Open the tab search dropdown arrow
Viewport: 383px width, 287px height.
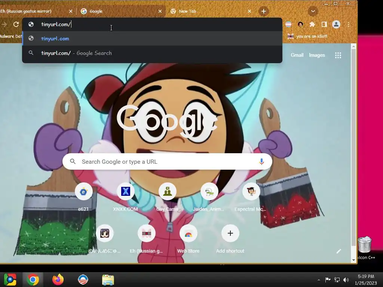pos(313,11)
